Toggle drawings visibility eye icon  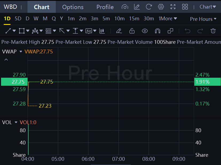tap(145, 31)
